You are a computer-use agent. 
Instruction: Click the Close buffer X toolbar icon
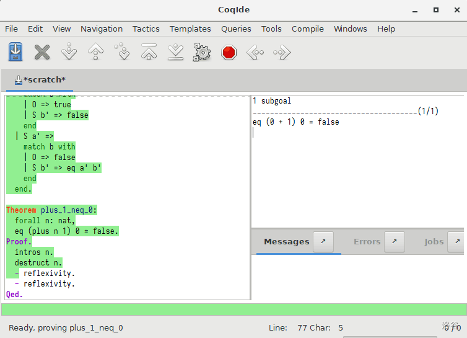(x=42, y=52)
